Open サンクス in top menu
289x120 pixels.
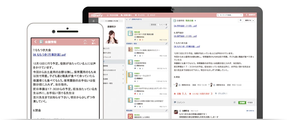click(140, 15)
